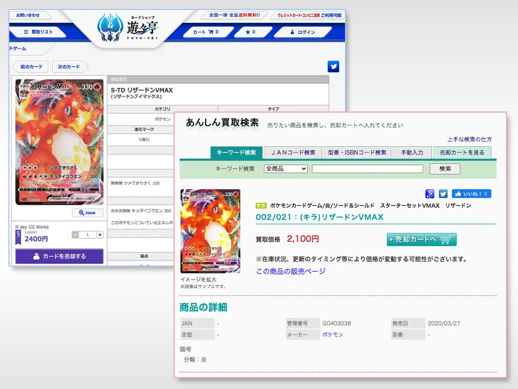The height and width of the screenshot is (389, 518).
Task: Select the 型番・ISBNコード検索 tab
Action: (357, 152)
